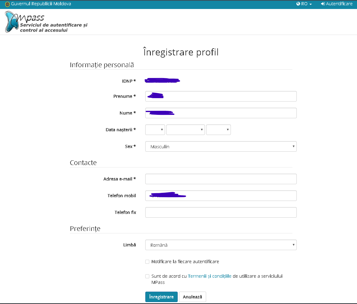Open the Sex dropdown showing Masculin
Image resolution: width=357 pixels, height=304 pixels.
point(221,146)
